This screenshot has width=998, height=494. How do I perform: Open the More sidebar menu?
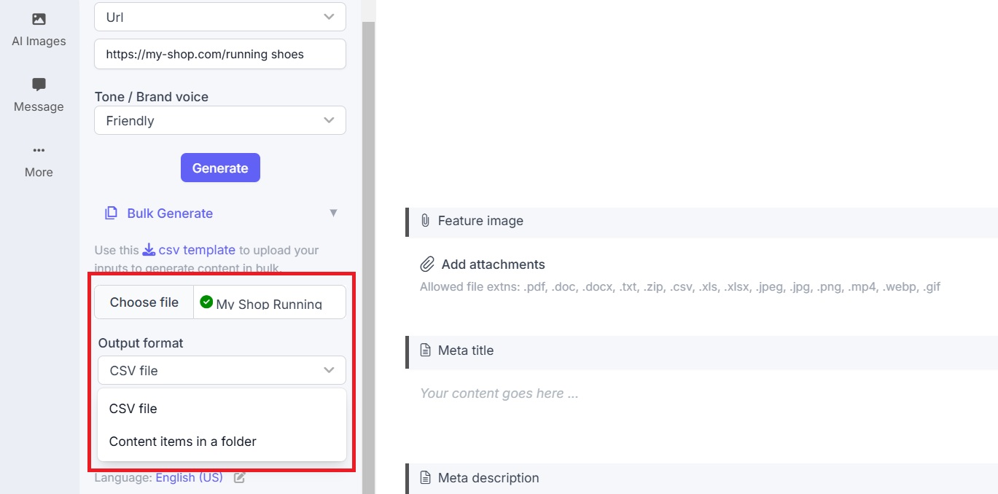(39, 161)
